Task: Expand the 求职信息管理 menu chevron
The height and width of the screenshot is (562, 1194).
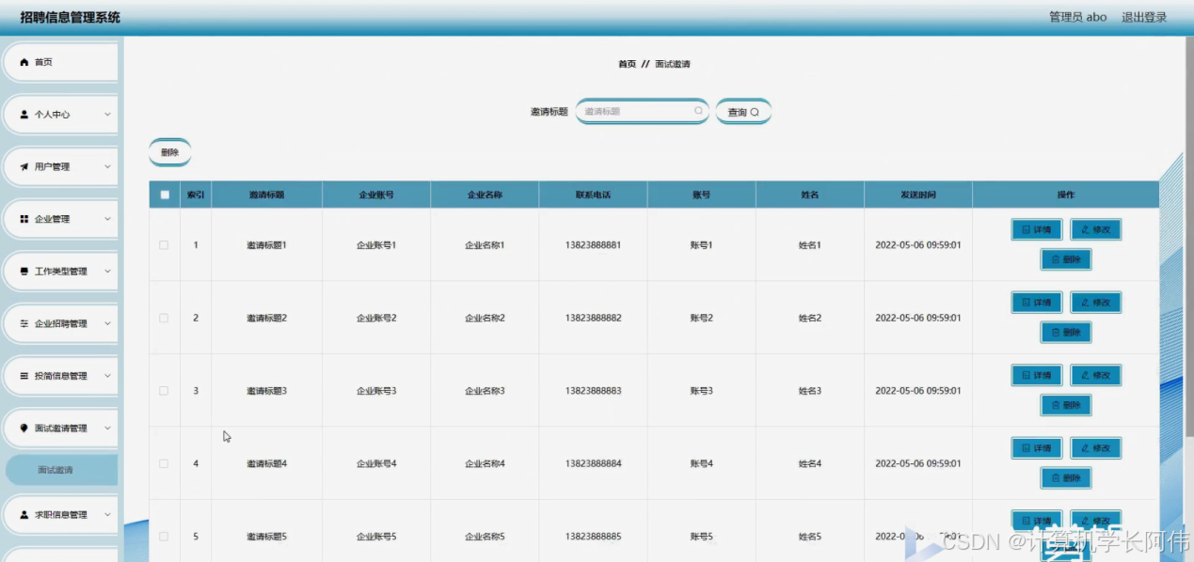Action: [107, 515]
